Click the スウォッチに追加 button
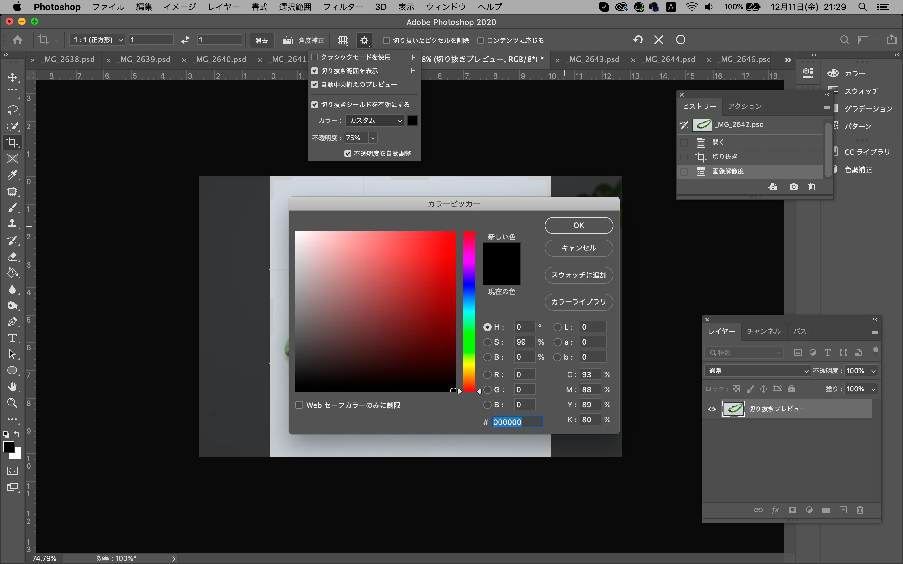 click(x=579, y=275)
